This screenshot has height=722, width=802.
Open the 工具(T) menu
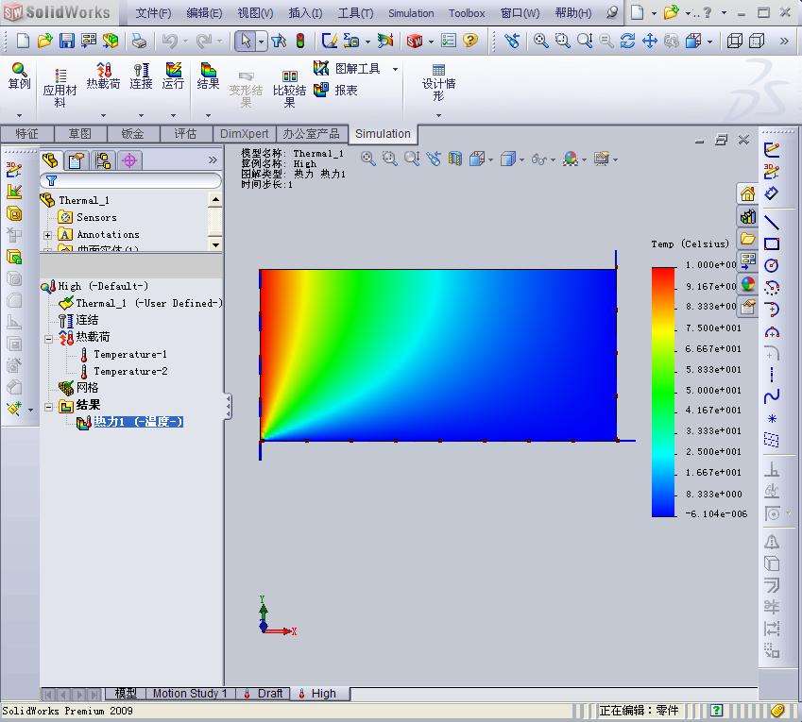355,13
